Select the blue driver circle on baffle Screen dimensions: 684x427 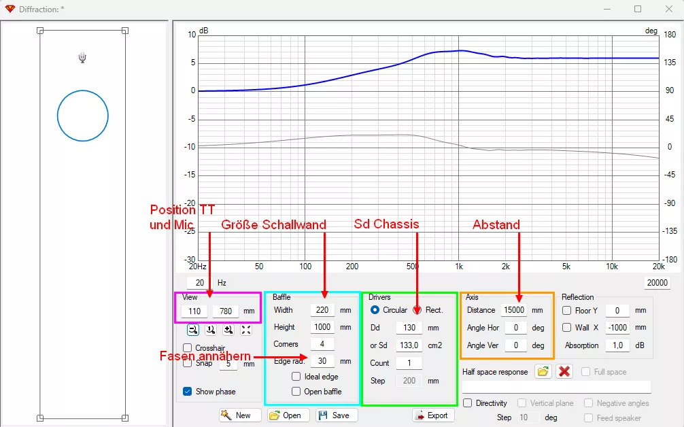(x=82, y=116)
